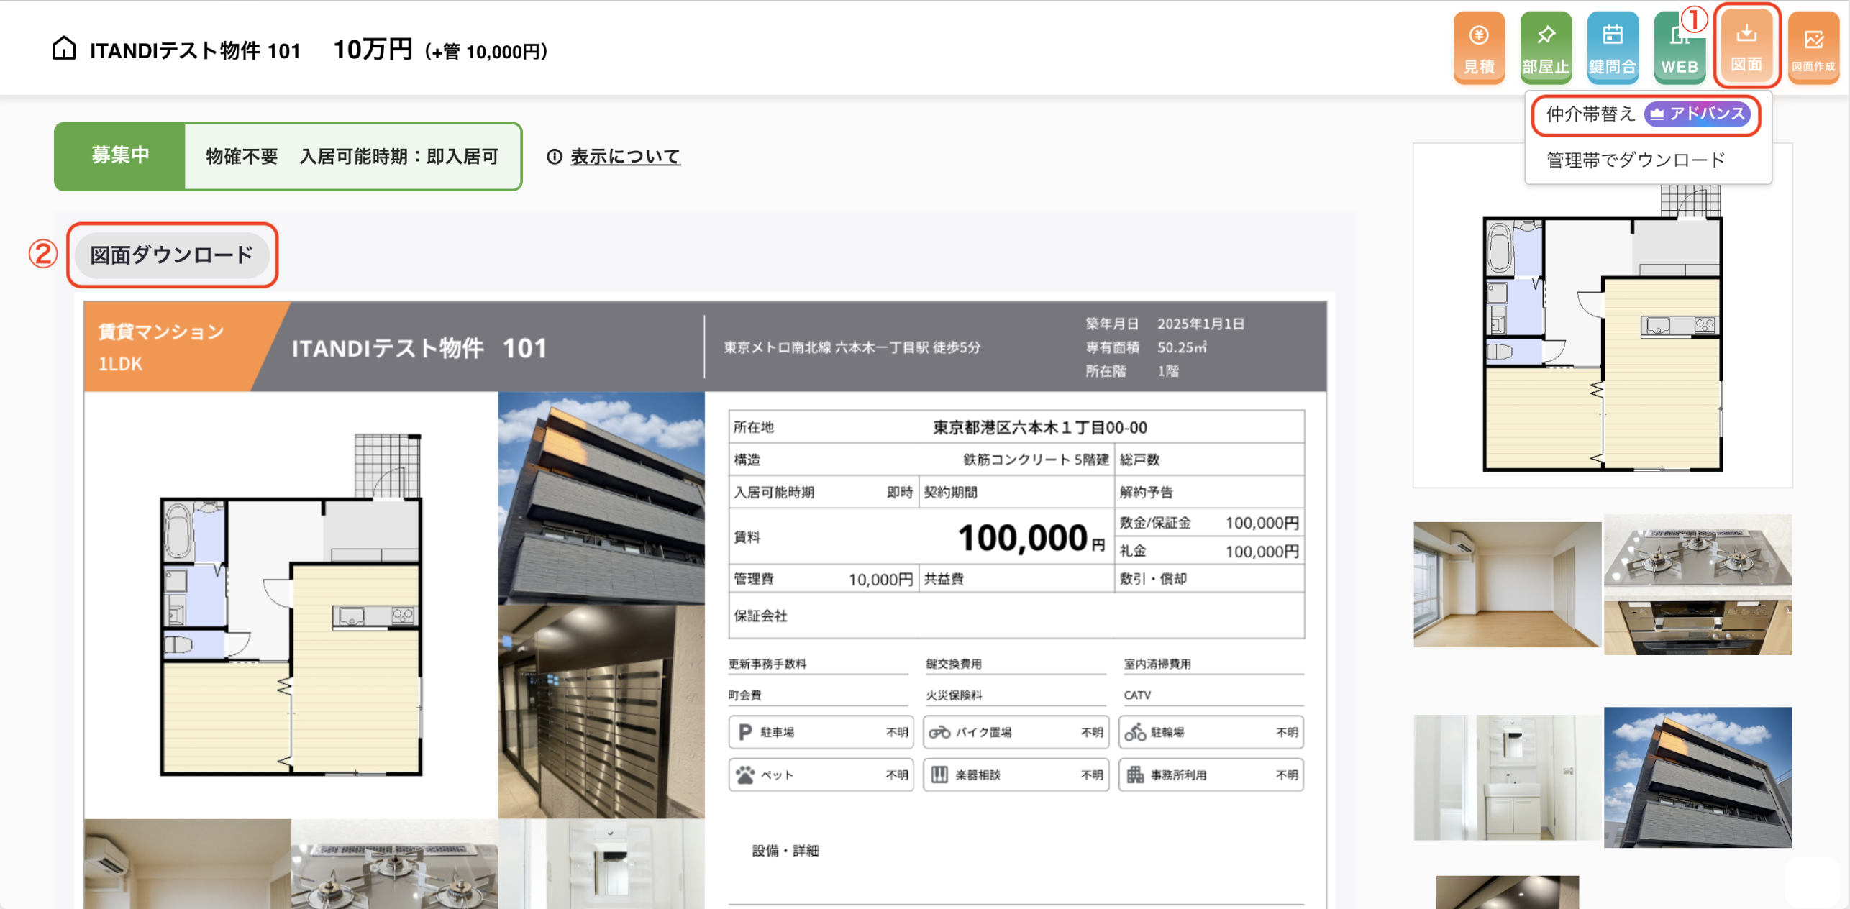Click the 礼金 100,000円 cell
Screen dimensions: 1850x909
[1209, 551]
